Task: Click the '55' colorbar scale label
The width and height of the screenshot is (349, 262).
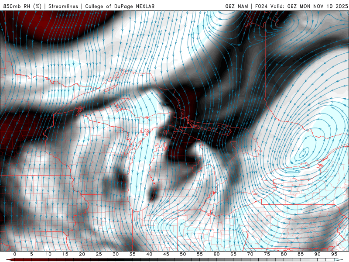Action: tap(200, 254)
